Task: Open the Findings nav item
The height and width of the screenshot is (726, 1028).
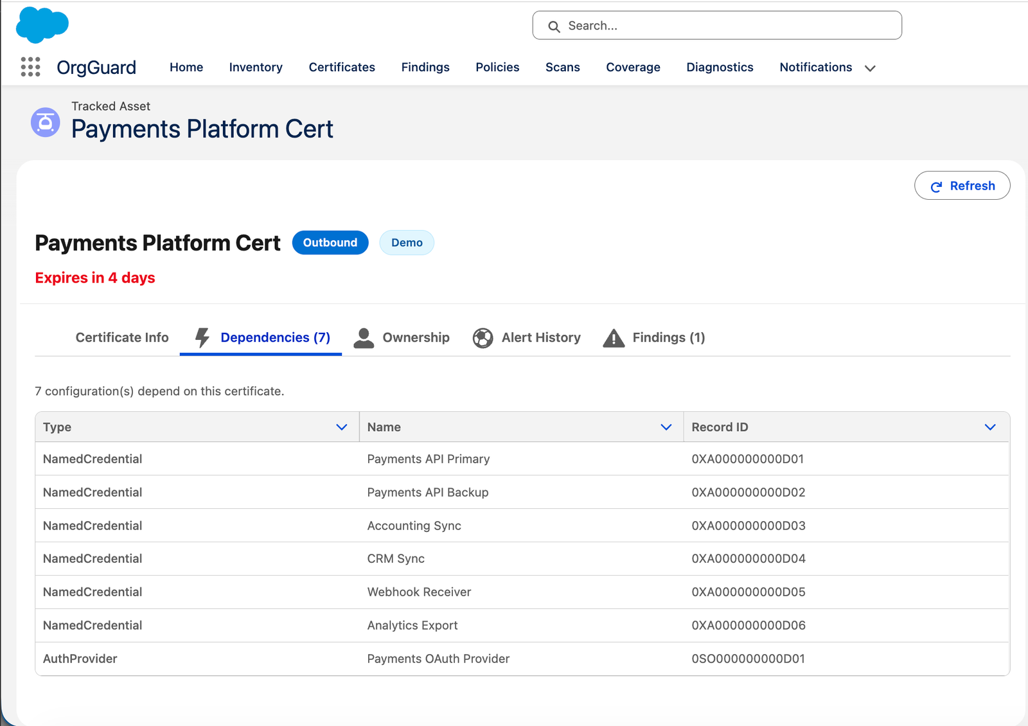Action: click(x=425, y=67)
